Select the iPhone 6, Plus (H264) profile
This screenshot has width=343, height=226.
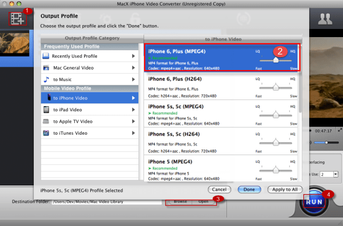(x=221, y=86)
